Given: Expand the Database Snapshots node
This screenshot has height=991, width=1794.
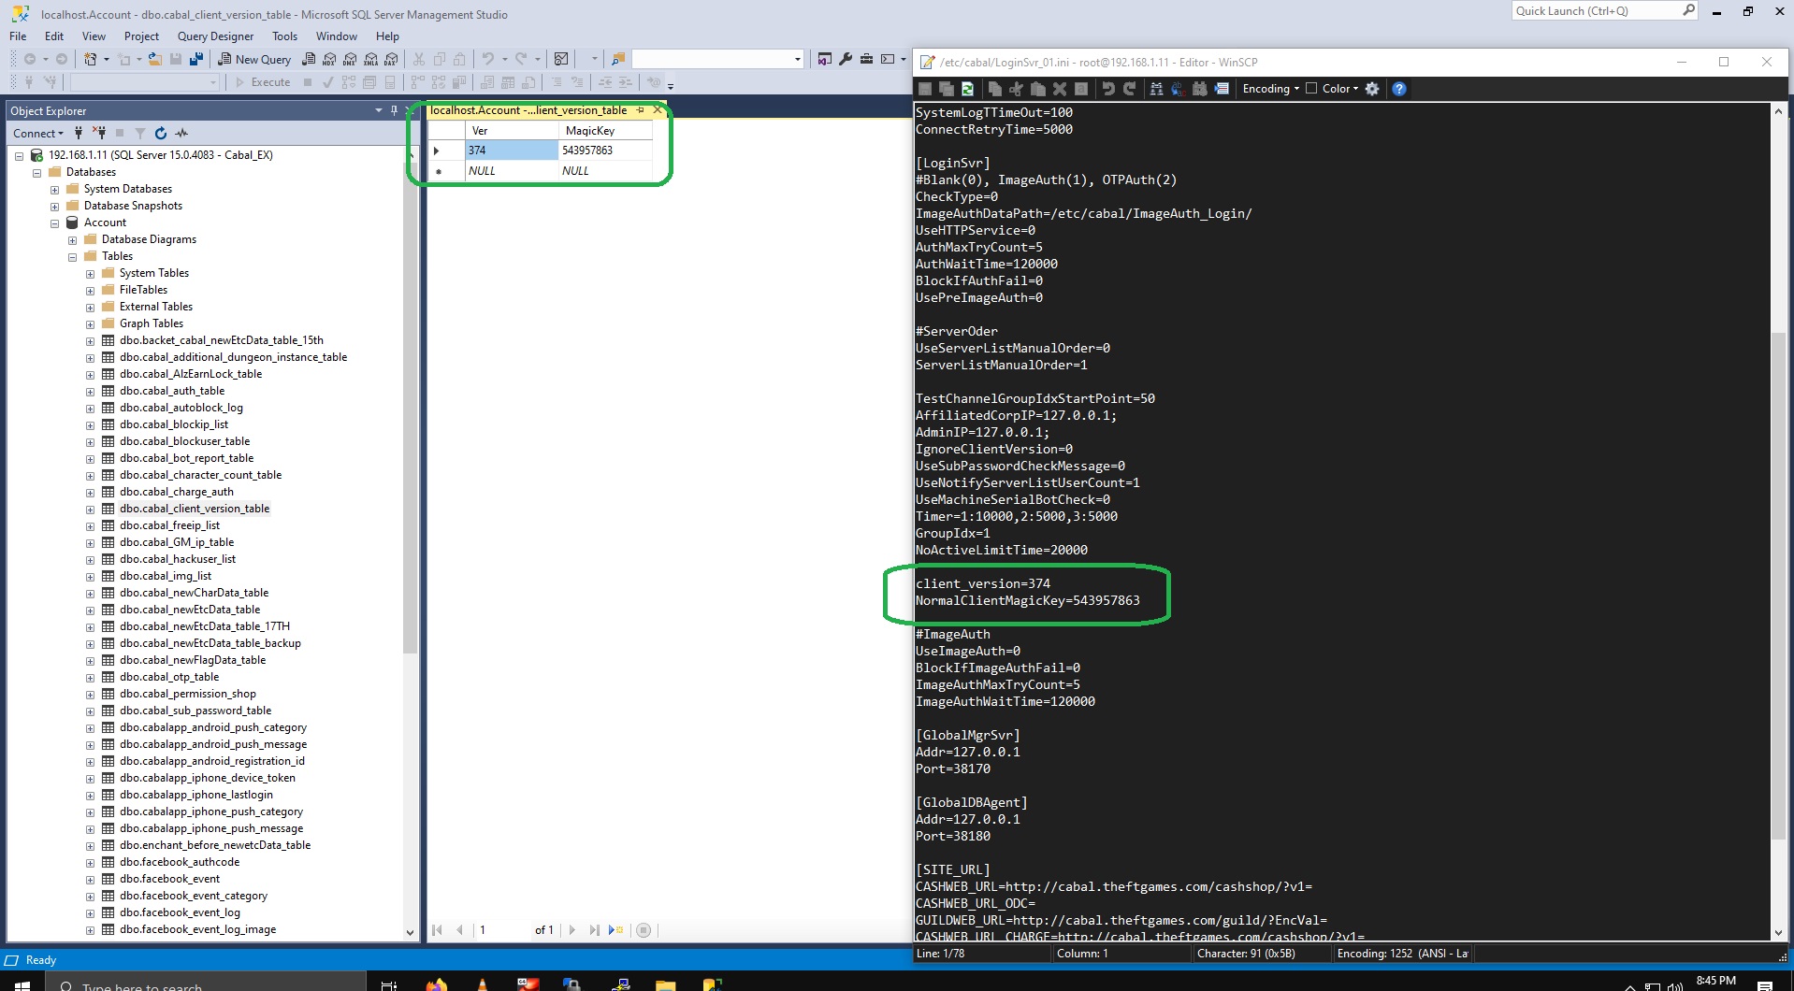Looking at the screenshot, I should (54, 206).
